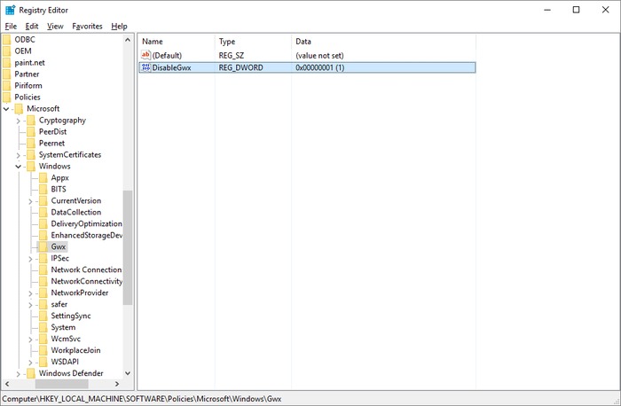Collapse the Windows tree node
This screenshot has height=406, width=621.
[x=19, y=167]
